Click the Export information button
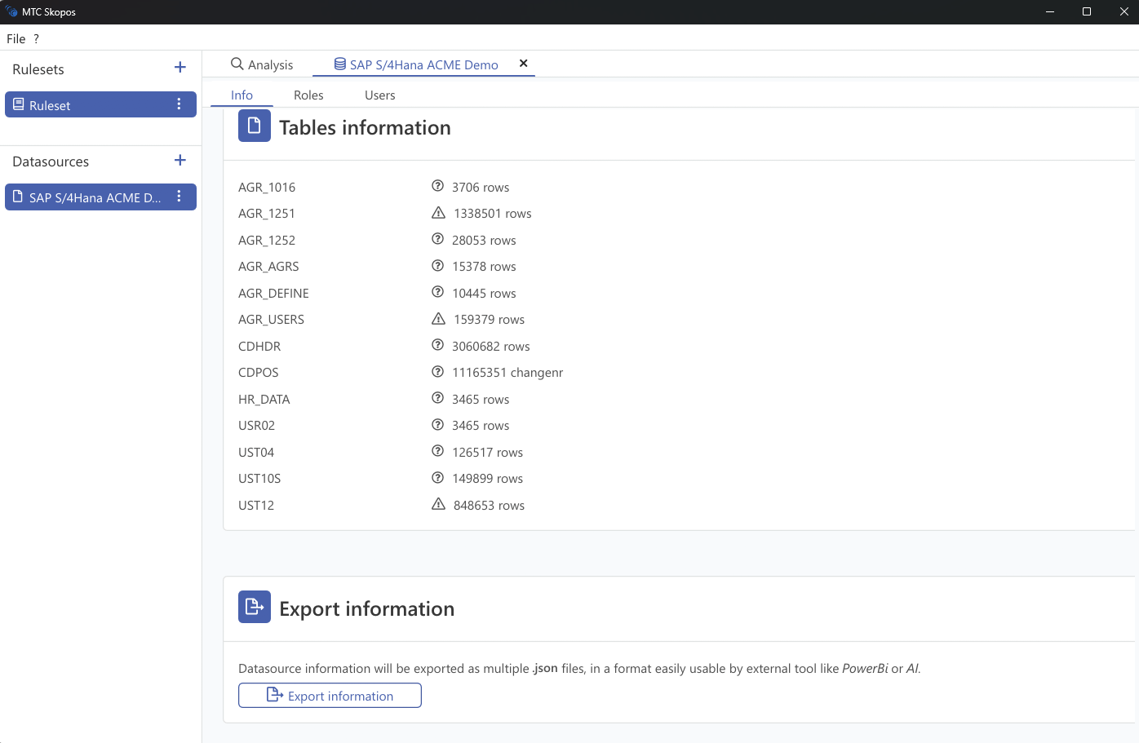Screen dimensions: 1139x743 click(330, 695)
